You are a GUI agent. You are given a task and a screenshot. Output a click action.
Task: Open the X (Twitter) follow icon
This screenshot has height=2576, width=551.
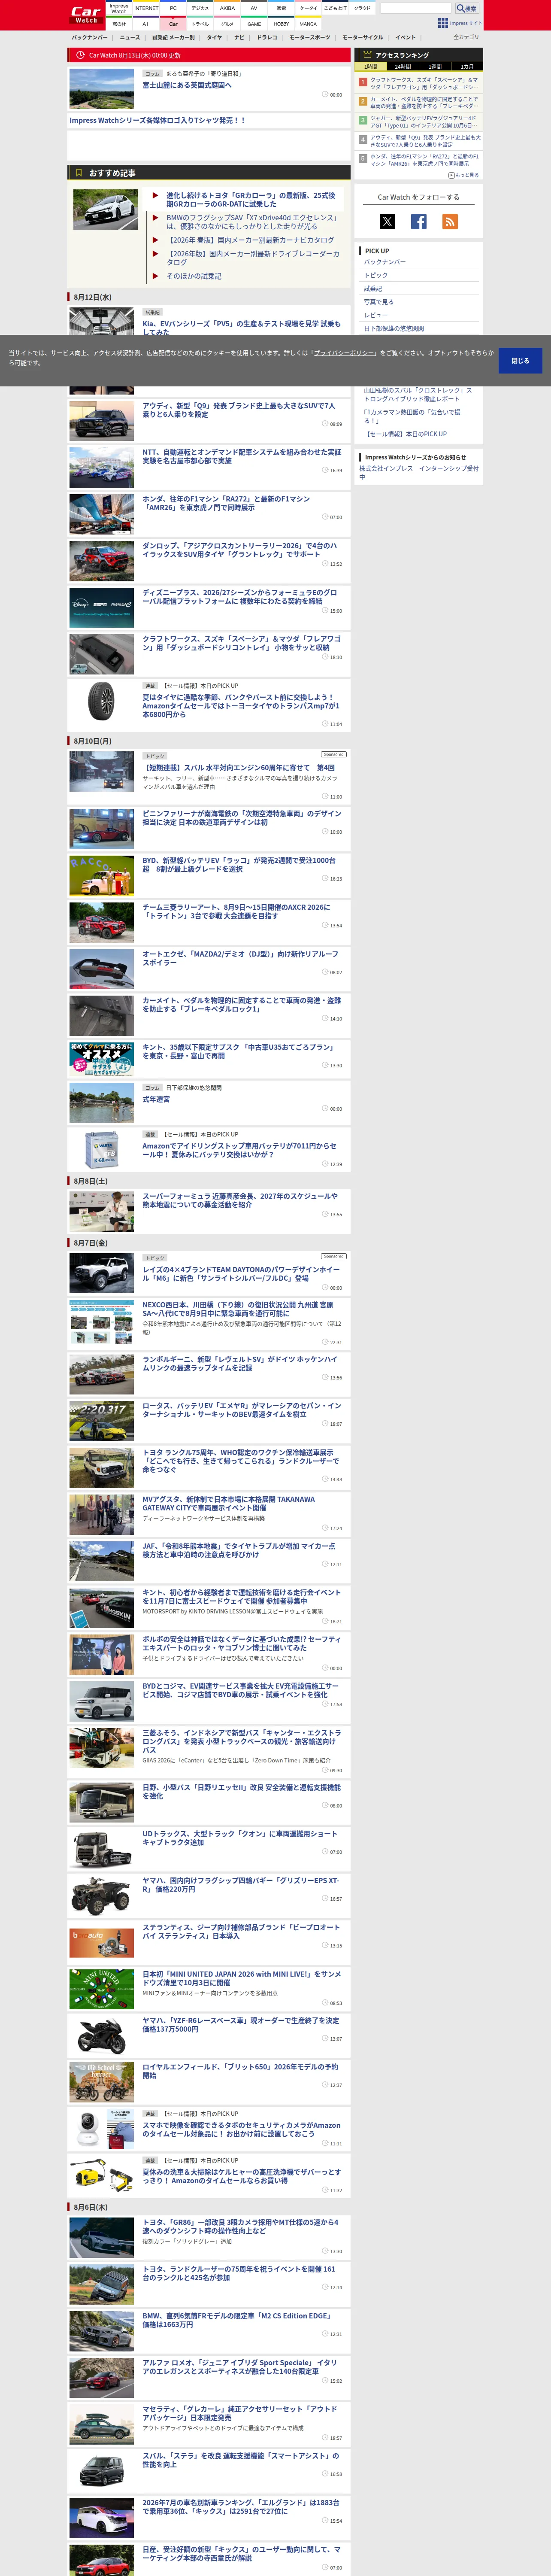(387, 222)
